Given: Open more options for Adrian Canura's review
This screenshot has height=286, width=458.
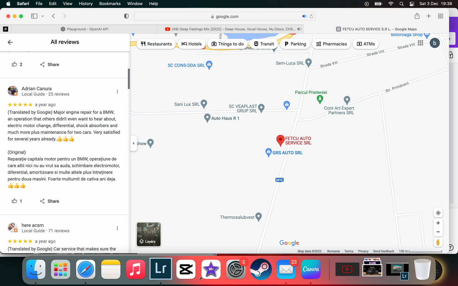Looking at the screenshot, I should 117,92.
